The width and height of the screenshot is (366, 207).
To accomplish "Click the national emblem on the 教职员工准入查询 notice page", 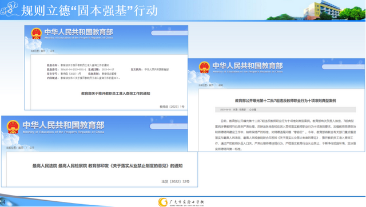I will [37, 34].
